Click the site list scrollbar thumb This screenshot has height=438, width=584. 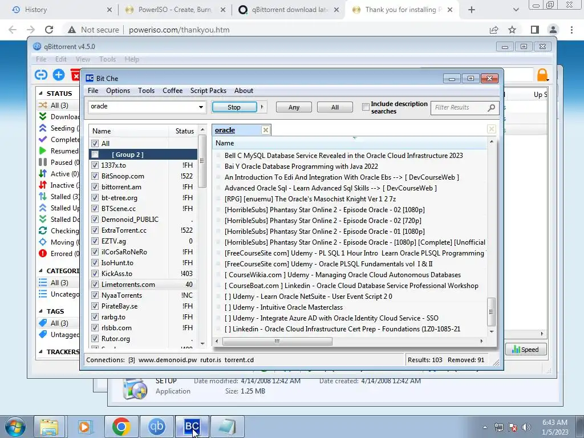coord(202,161)
